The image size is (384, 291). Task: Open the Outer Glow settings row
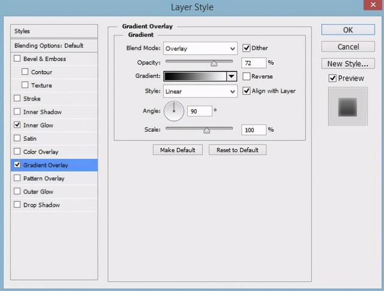tap(54, 191)
